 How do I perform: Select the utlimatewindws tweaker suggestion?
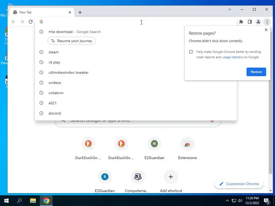click(x=136, y=72)
